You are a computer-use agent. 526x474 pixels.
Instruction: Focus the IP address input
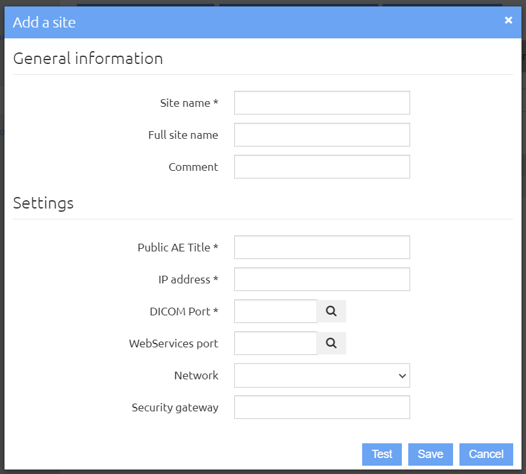point(322,279)
